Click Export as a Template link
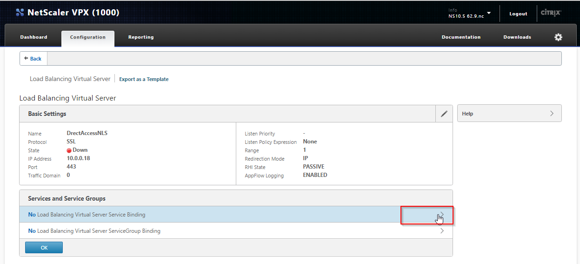The image size is (580, 264). (x=144, y=79)
